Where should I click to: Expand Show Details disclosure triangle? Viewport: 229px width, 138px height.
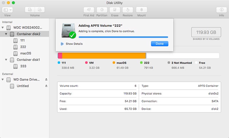coord(62,44)
